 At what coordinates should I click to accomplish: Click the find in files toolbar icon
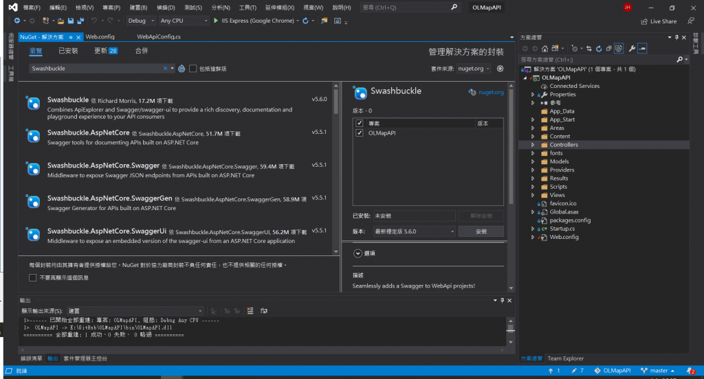(324, 21)
